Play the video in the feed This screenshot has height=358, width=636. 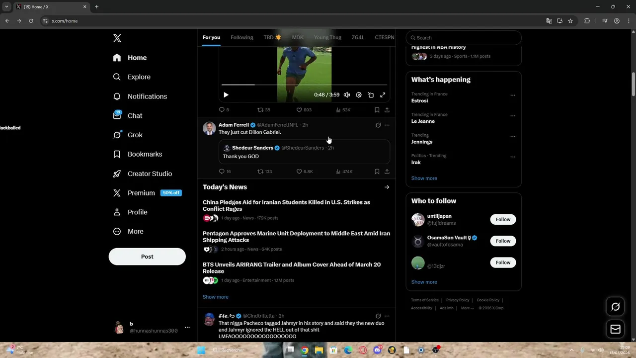click(x=226, y=95)
